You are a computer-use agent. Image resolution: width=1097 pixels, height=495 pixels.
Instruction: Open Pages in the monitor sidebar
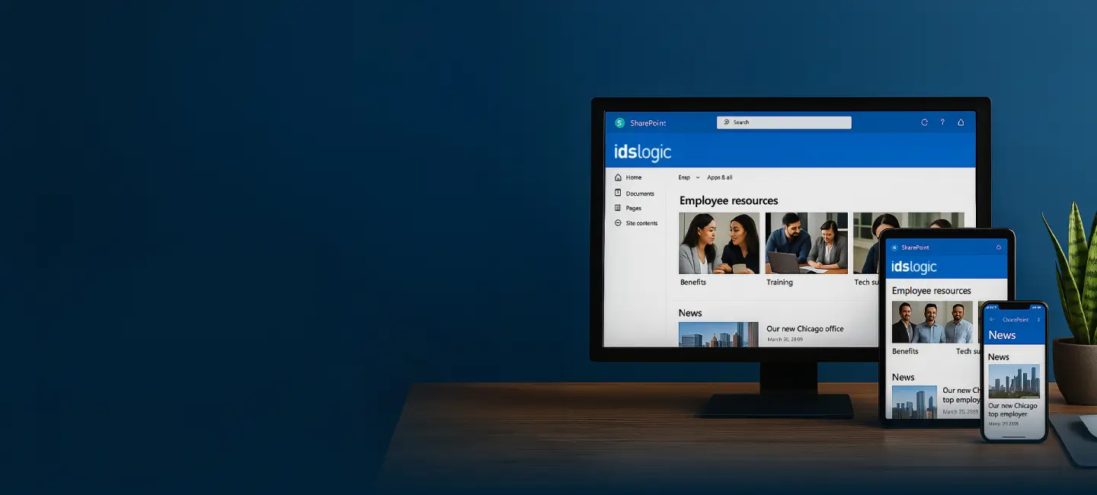tap(634, 208)
